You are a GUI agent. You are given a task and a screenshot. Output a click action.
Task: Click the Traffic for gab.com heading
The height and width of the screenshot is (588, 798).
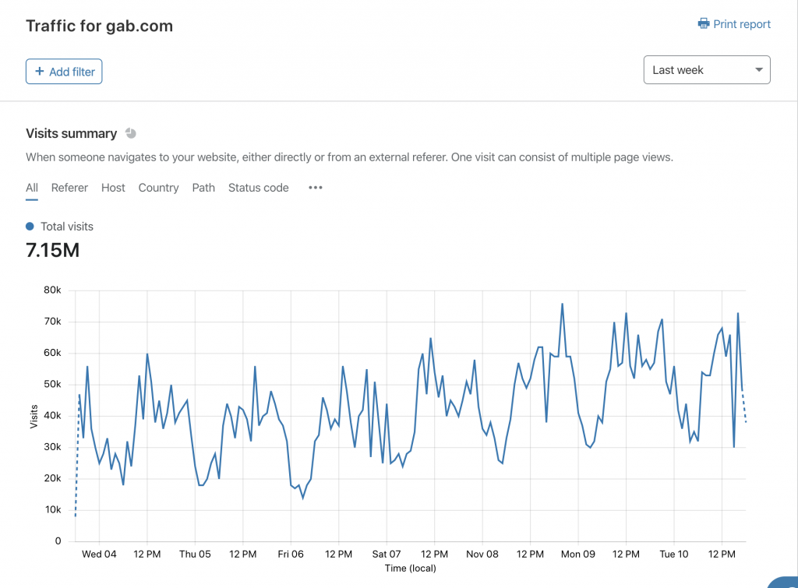point(99,26)
